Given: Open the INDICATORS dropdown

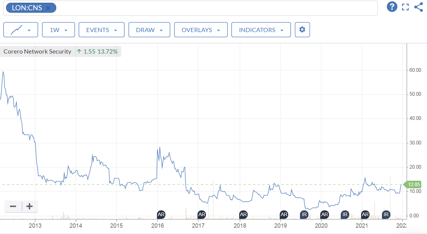Looking at the screenshot, I should (261, 30).
